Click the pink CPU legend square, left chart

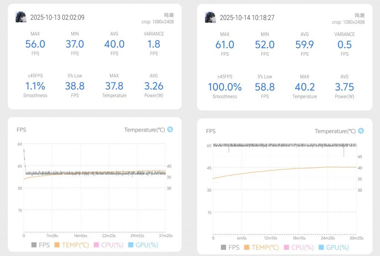pos(96,245)
